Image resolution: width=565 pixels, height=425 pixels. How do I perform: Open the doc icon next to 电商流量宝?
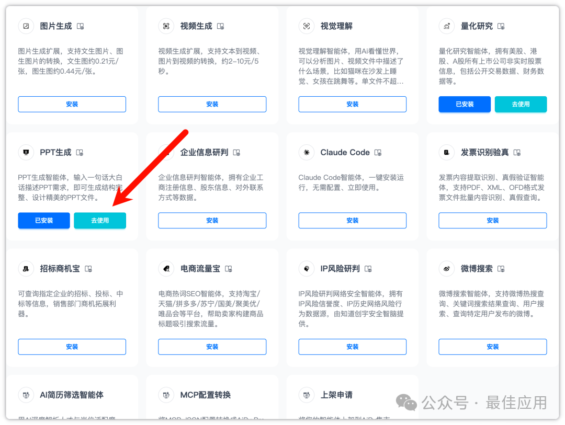229,269
